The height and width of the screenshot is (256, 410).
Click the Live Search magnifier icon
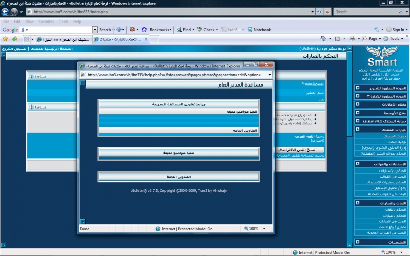point(399,11)
